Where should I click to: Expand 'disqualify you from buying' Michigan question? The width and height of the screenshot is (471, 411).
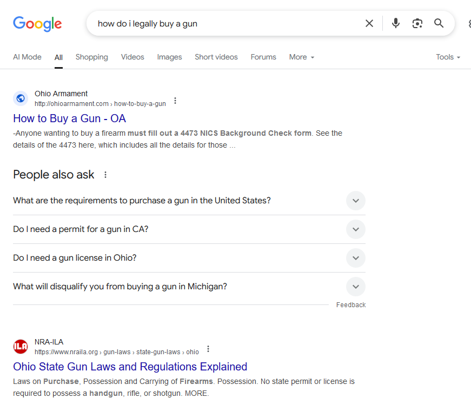189,287
